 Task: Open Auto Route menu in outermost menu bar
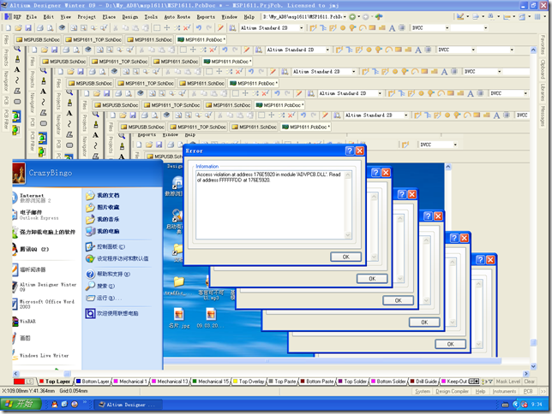point(177,16)
